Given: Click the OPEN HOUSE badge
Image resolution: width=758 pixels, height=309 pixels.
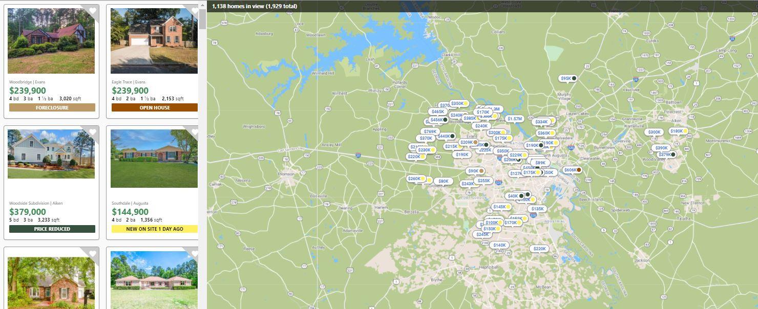Looking at the screenshot, I should pos(155,108).
